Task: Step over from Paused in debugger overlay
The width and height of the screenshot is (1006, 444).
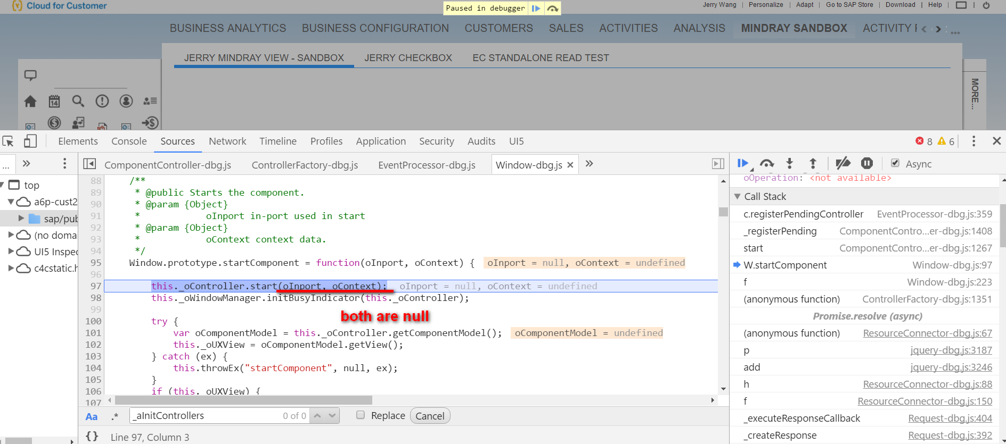Action: tap(553, 9)
